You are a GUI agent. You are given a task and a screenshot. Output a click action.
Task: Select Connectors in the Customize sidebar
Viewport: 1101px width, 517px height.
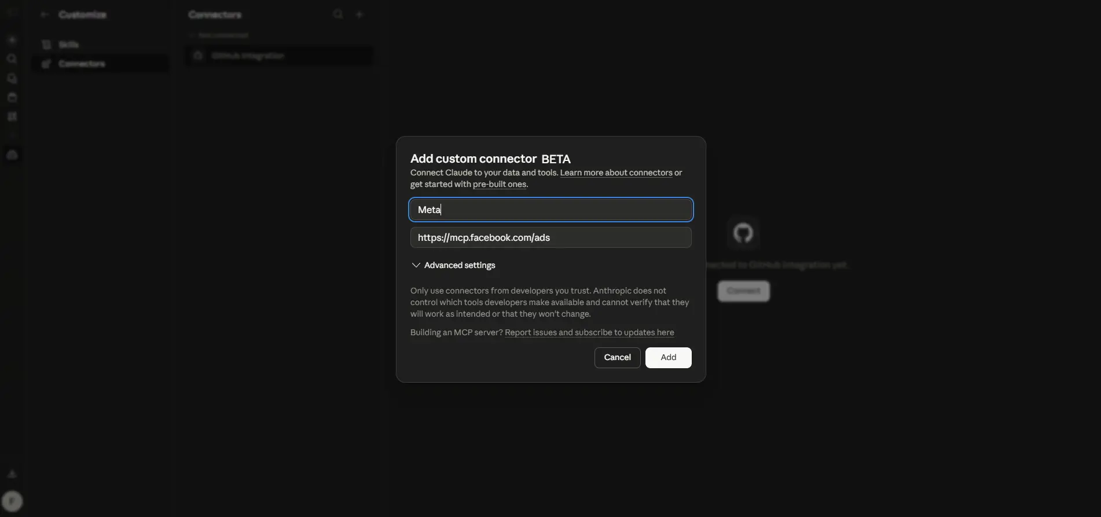101,64
